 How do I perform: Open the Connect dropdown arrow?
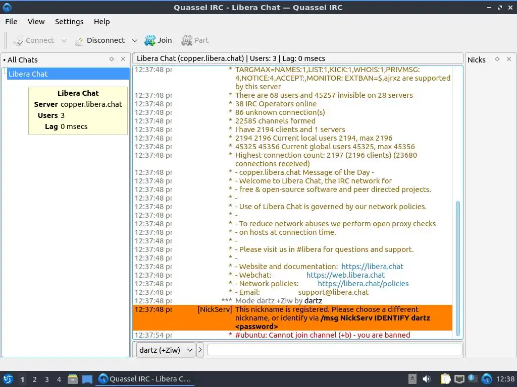(64, 40)
